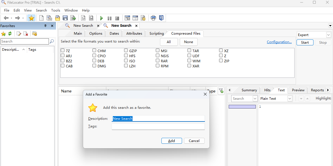
Task: Click the Save search toolbar icon
Action: point(65,18)
